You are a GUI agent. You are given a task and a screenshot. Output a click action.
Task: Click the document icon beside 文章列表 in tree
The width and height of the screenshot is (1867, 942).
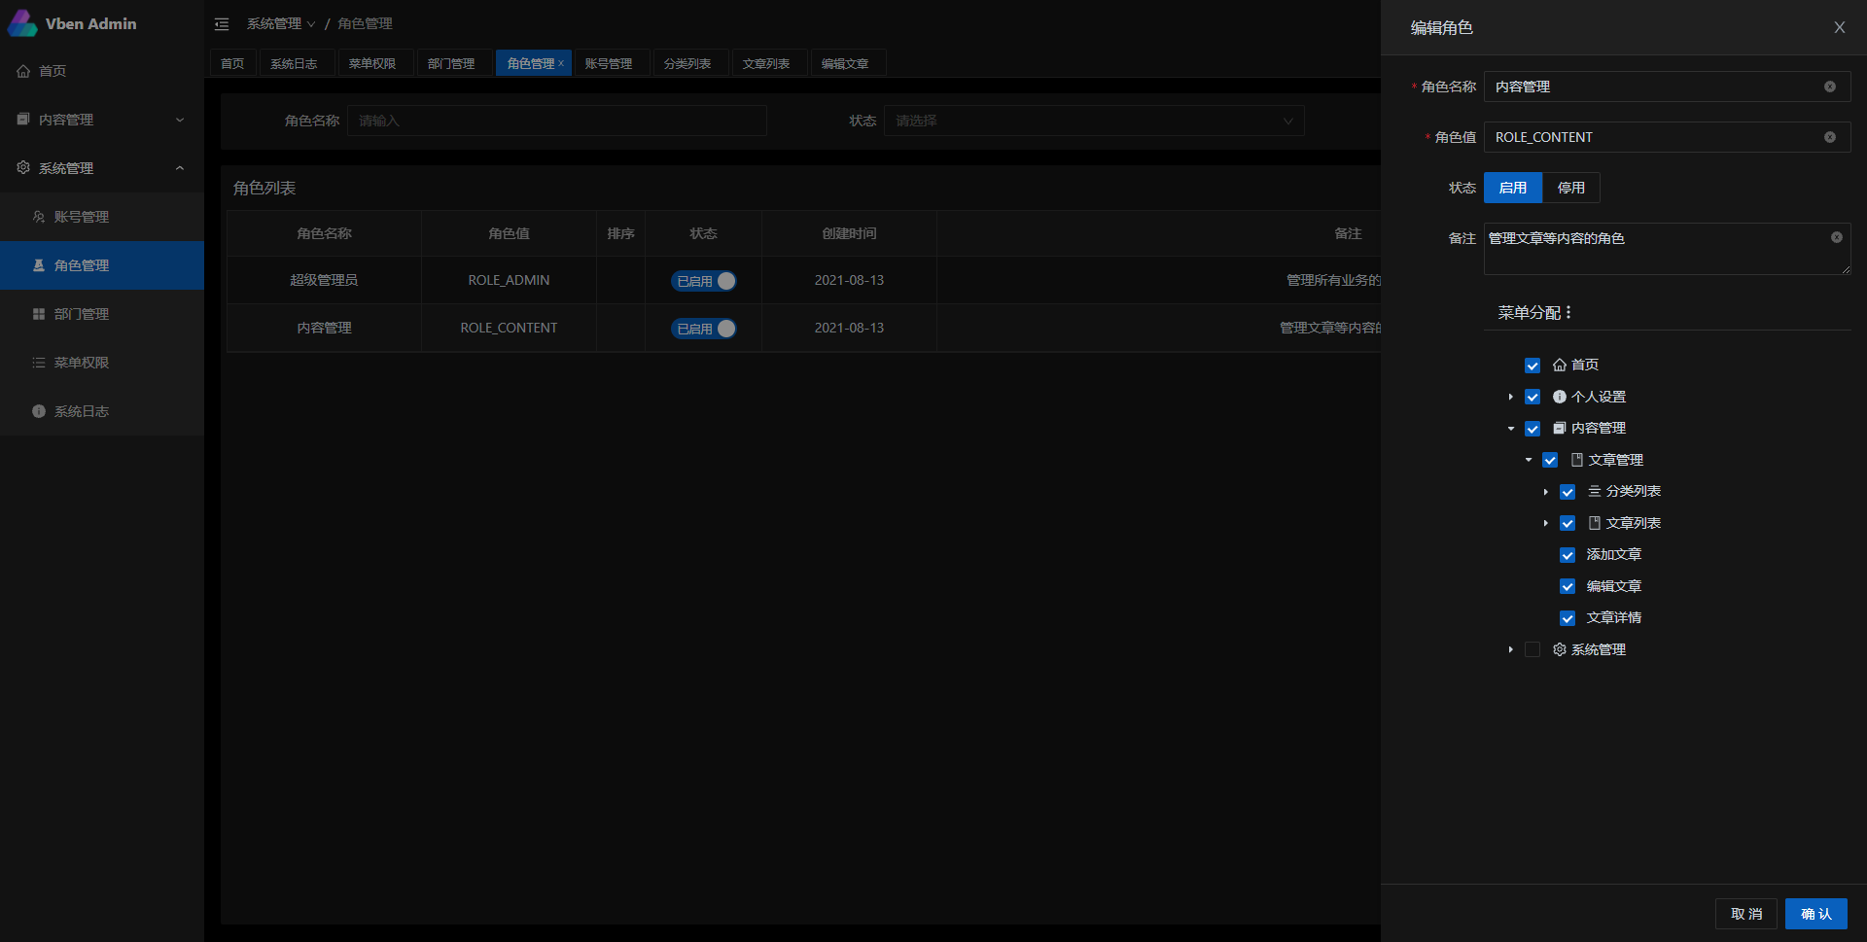pos(1595,523)
